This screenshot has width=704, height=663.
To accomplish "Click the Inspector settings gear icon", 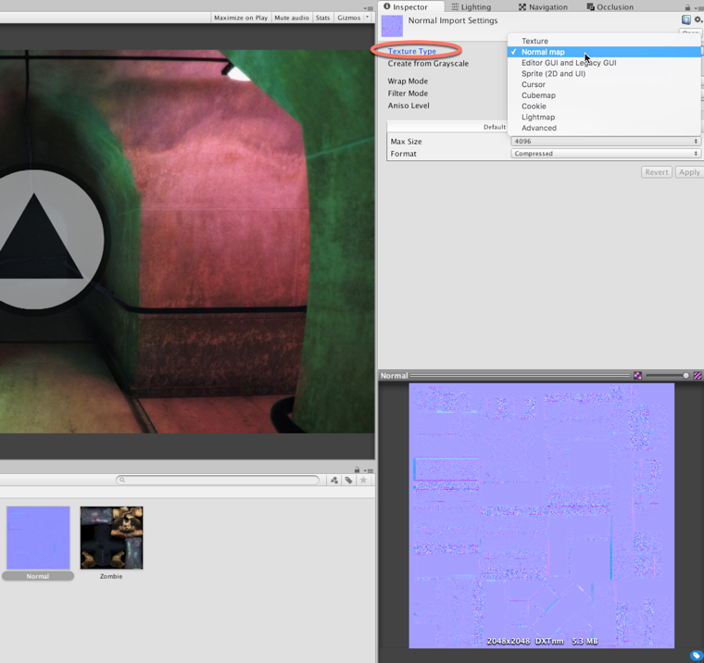I will point(698,19).
